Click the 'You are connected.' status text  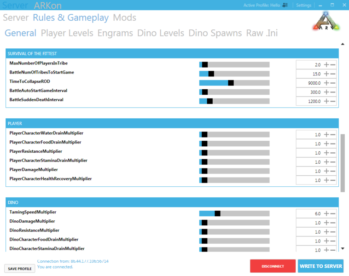[55, 267]
